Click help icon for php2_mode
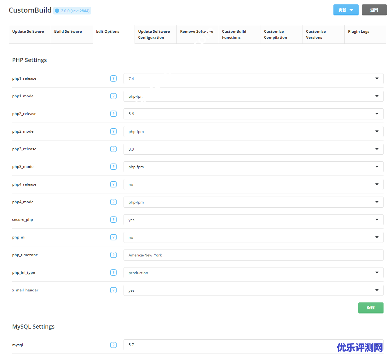Screen dimensions: 387x356 click(x=113, y=131)
